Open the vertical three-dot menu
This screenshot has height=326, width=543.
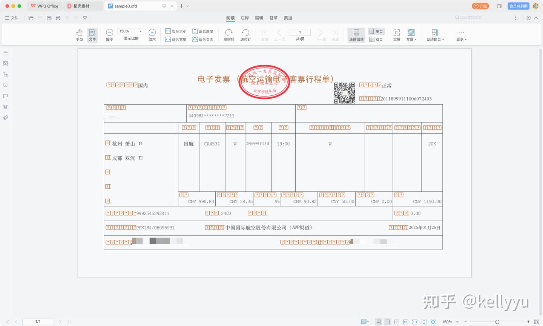(x=515, y=18)
